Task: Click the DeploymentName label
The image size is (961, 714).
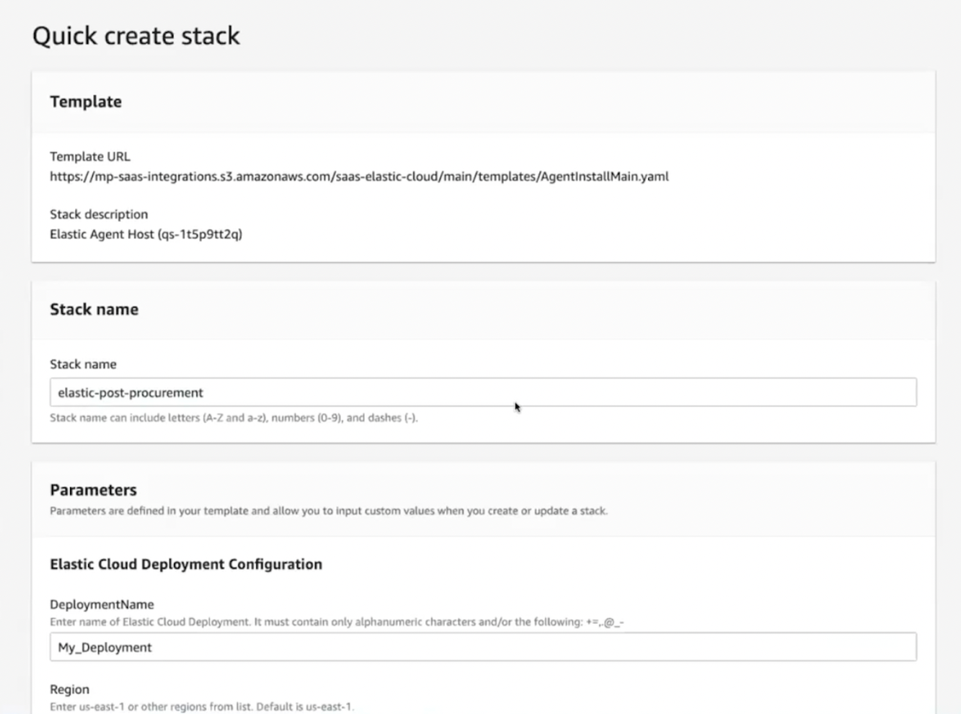Action: (102, 605)
